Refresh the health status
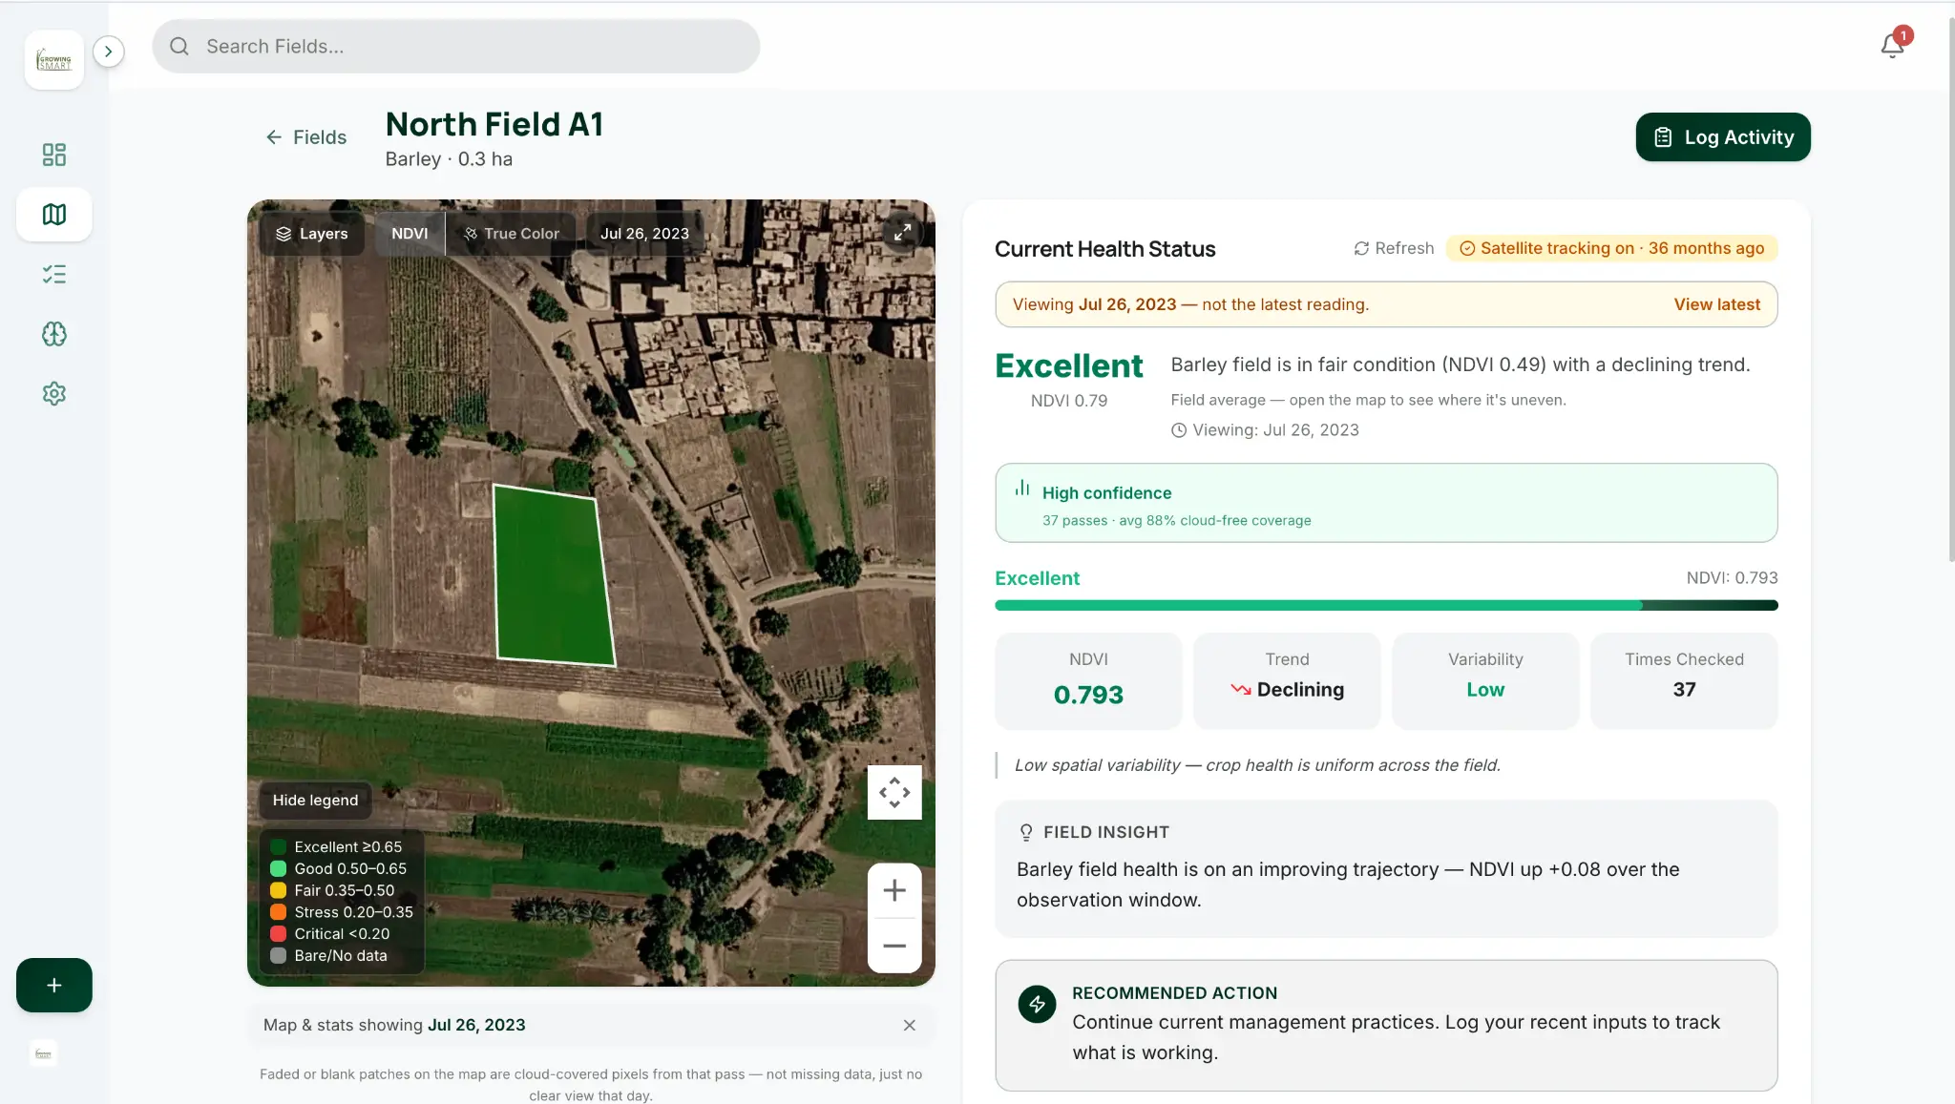The height and width of the screenshot is (1104, 1955). click(x=1394, y=248)
